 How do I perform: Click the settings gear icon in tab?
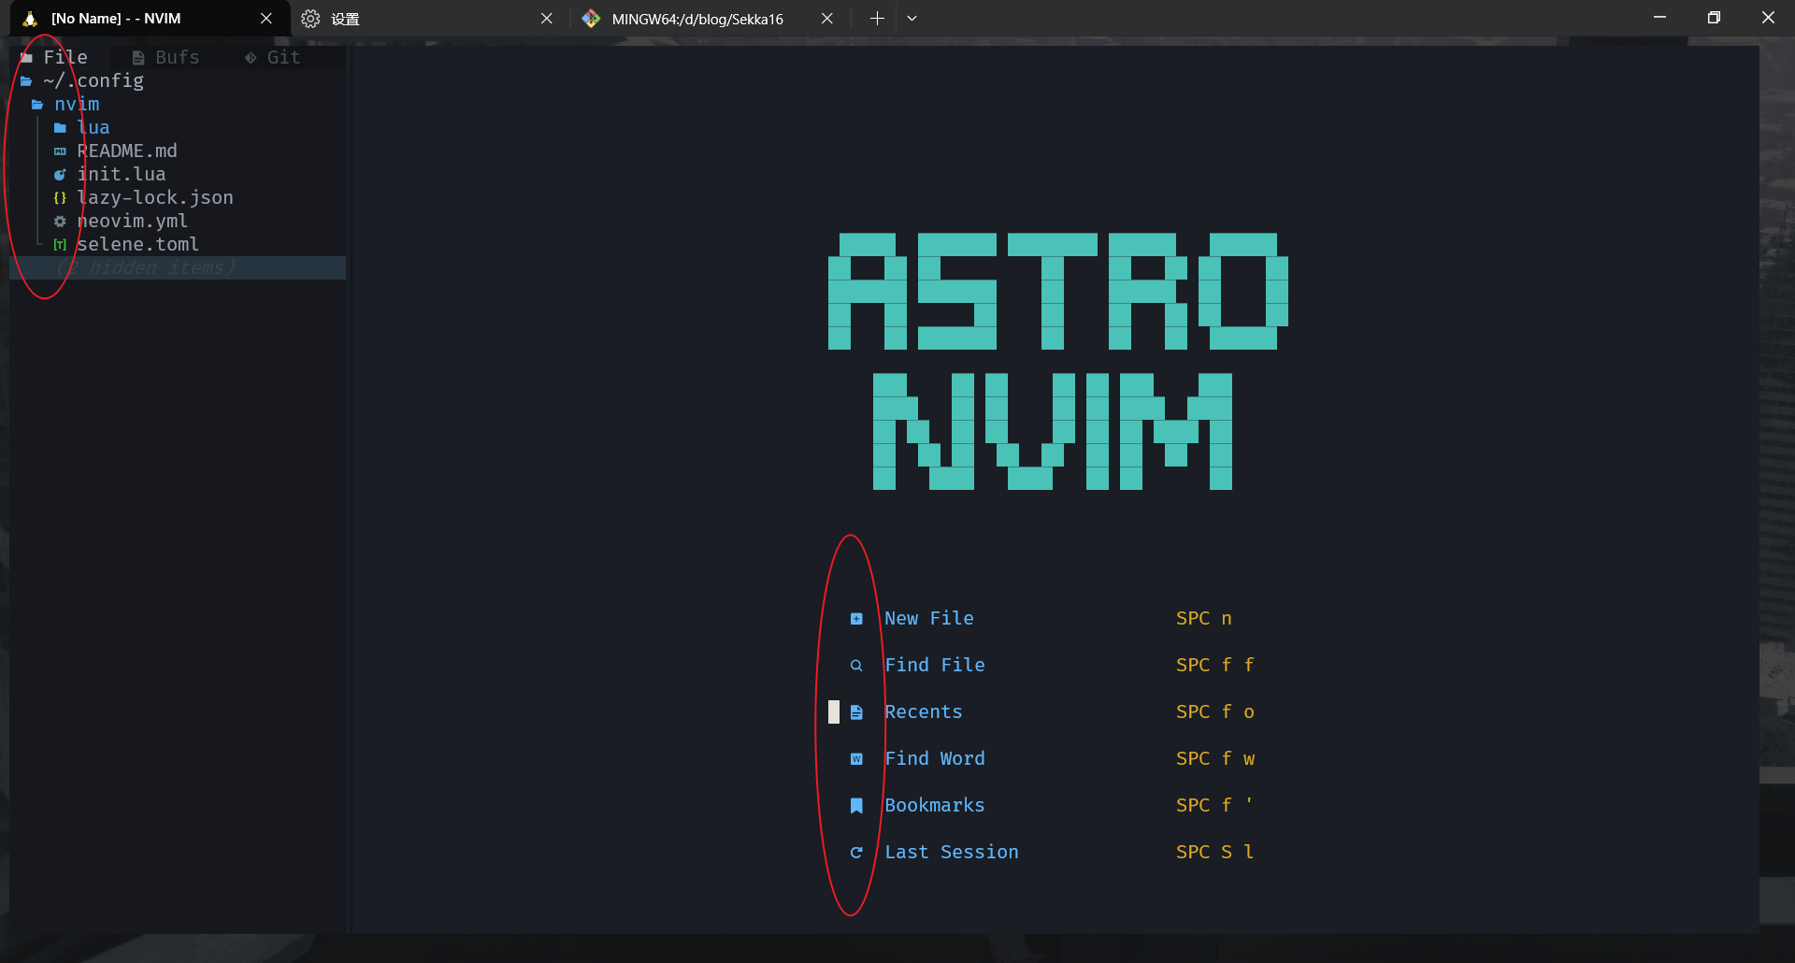pyautogui.click(x=310, y=19)
